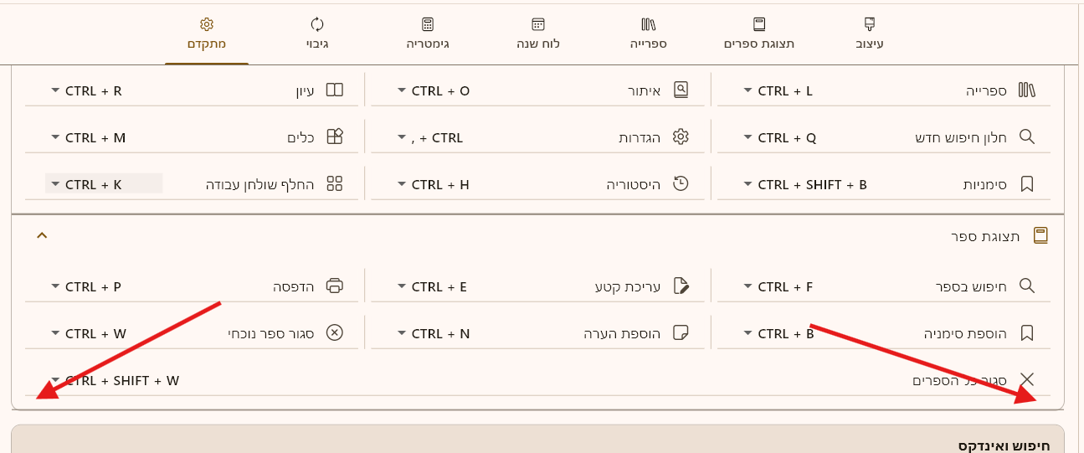Go to the עיצוב tab
This screenshot has height=453, width=1084.
870,33
